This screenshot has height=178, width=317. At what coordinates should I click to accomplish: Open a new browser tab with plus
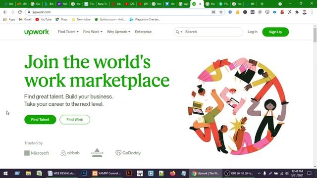(262, 4)
